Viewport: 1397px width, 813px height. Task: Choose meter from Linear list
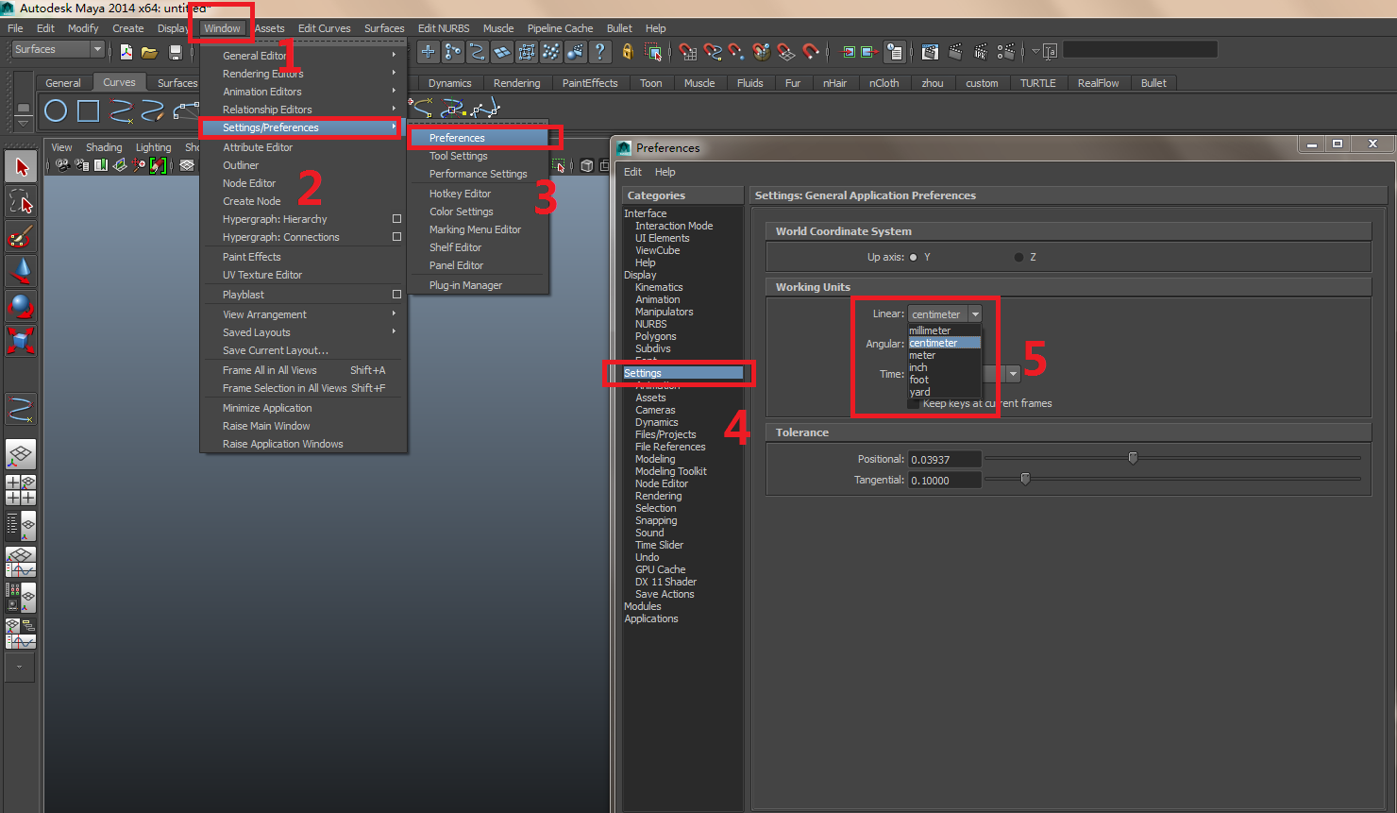[944, 355]
